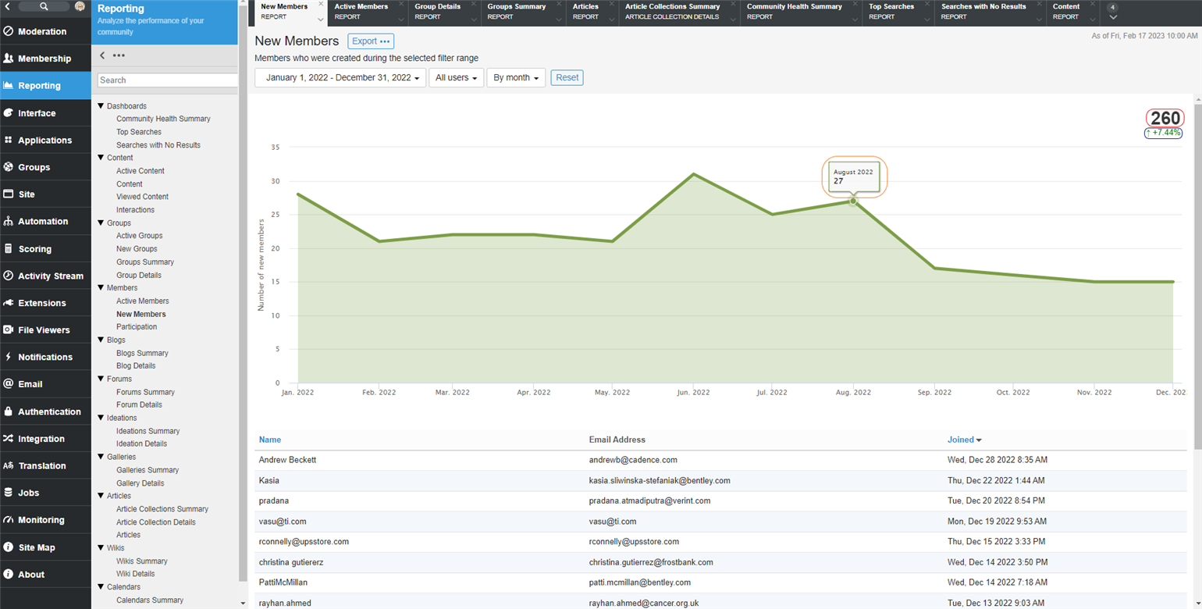Select andrewb@cadence.com email cell

(633, 460)
